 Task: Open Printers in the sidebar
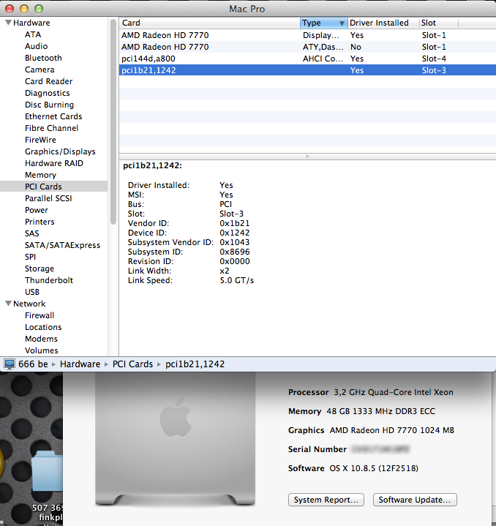click(x=40, y=222)
